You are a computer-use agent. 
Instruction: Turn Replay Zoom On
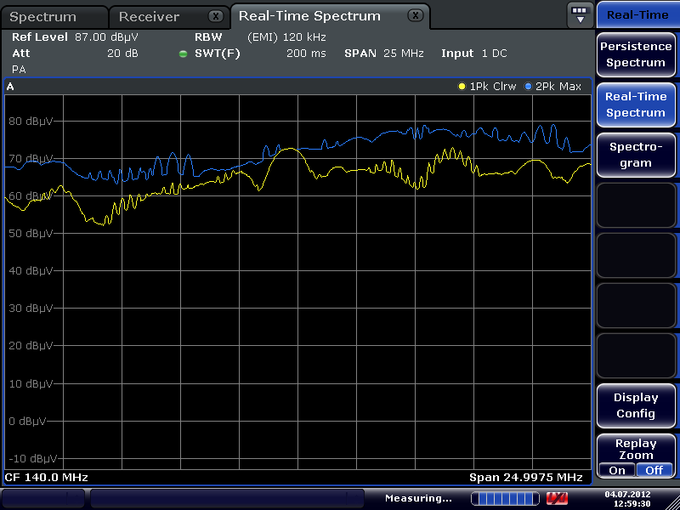[617, 470]
